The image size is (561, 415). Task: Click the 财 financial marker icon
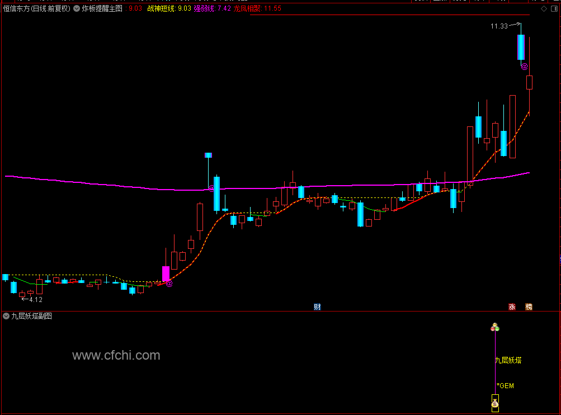click(317, 306)
